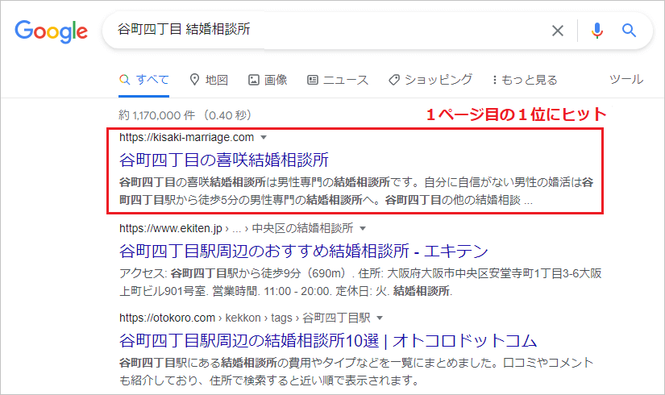665x395 pixels.
Task: Open dropdown arrow next to kisaki-marriage.com URL
Action: click(x=264, y=138)
